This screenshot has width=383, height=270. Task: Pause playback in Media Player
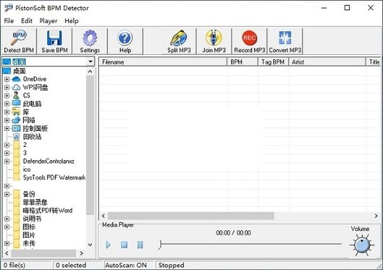140,245
